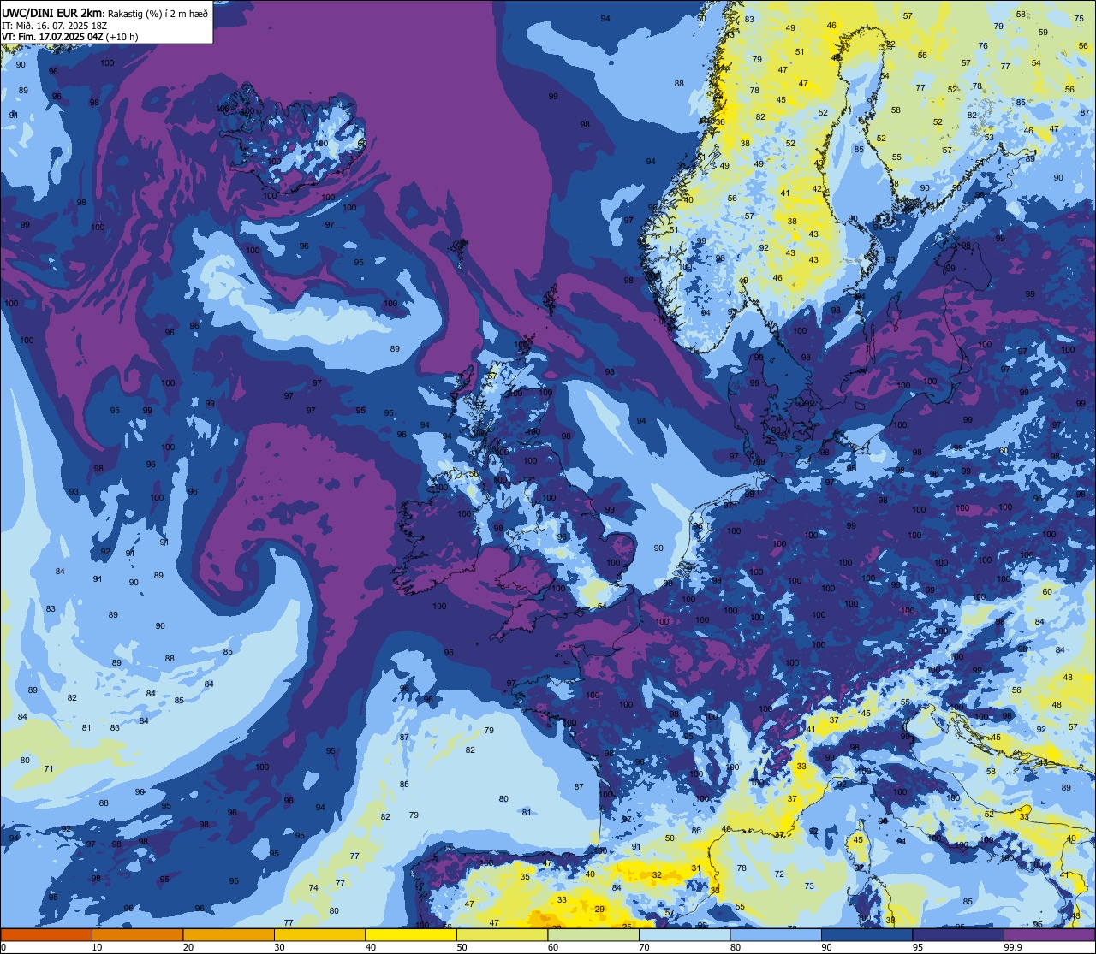This screenshot has width=1096, height=954.
Task: Click the '40' legend scale label
Action: pyautogui.click(x=371, y=947)
